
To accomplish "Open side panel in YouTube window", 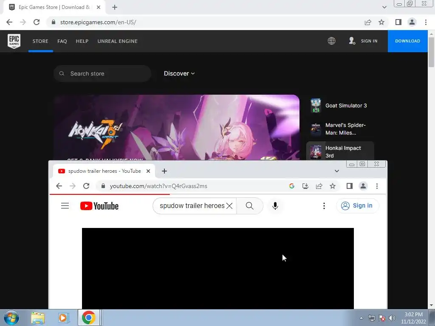I will 350,186.
